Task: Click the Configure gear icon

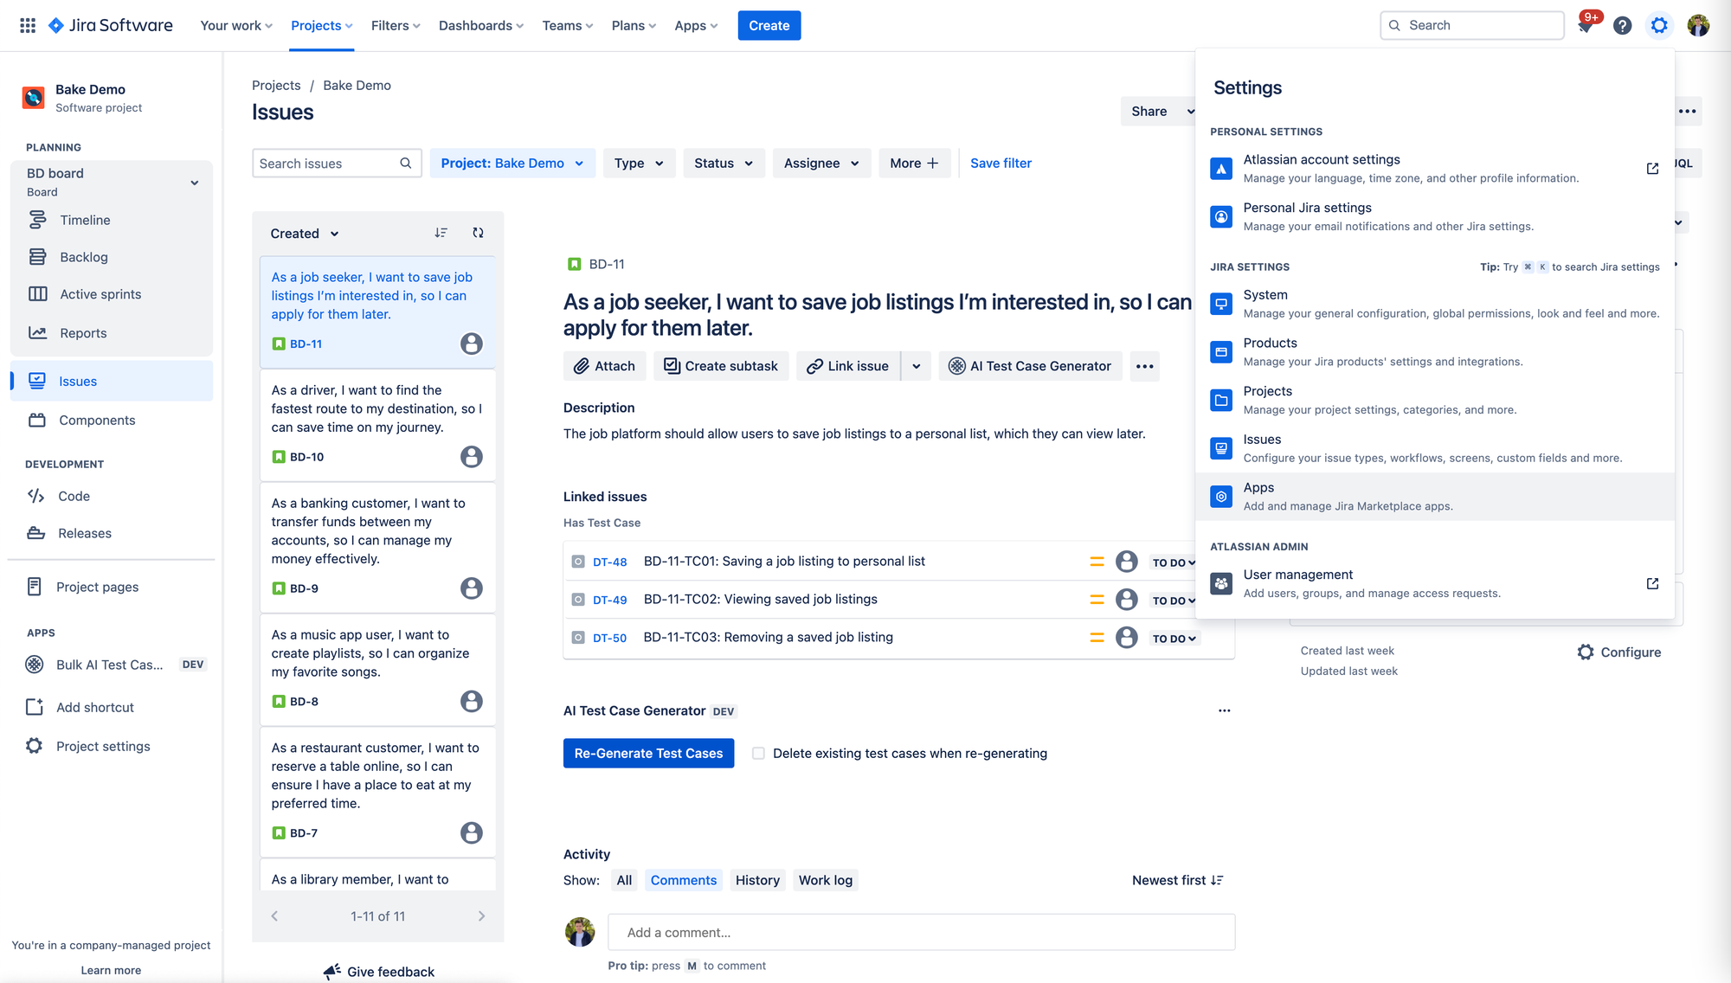Action: click(1585, 652)
